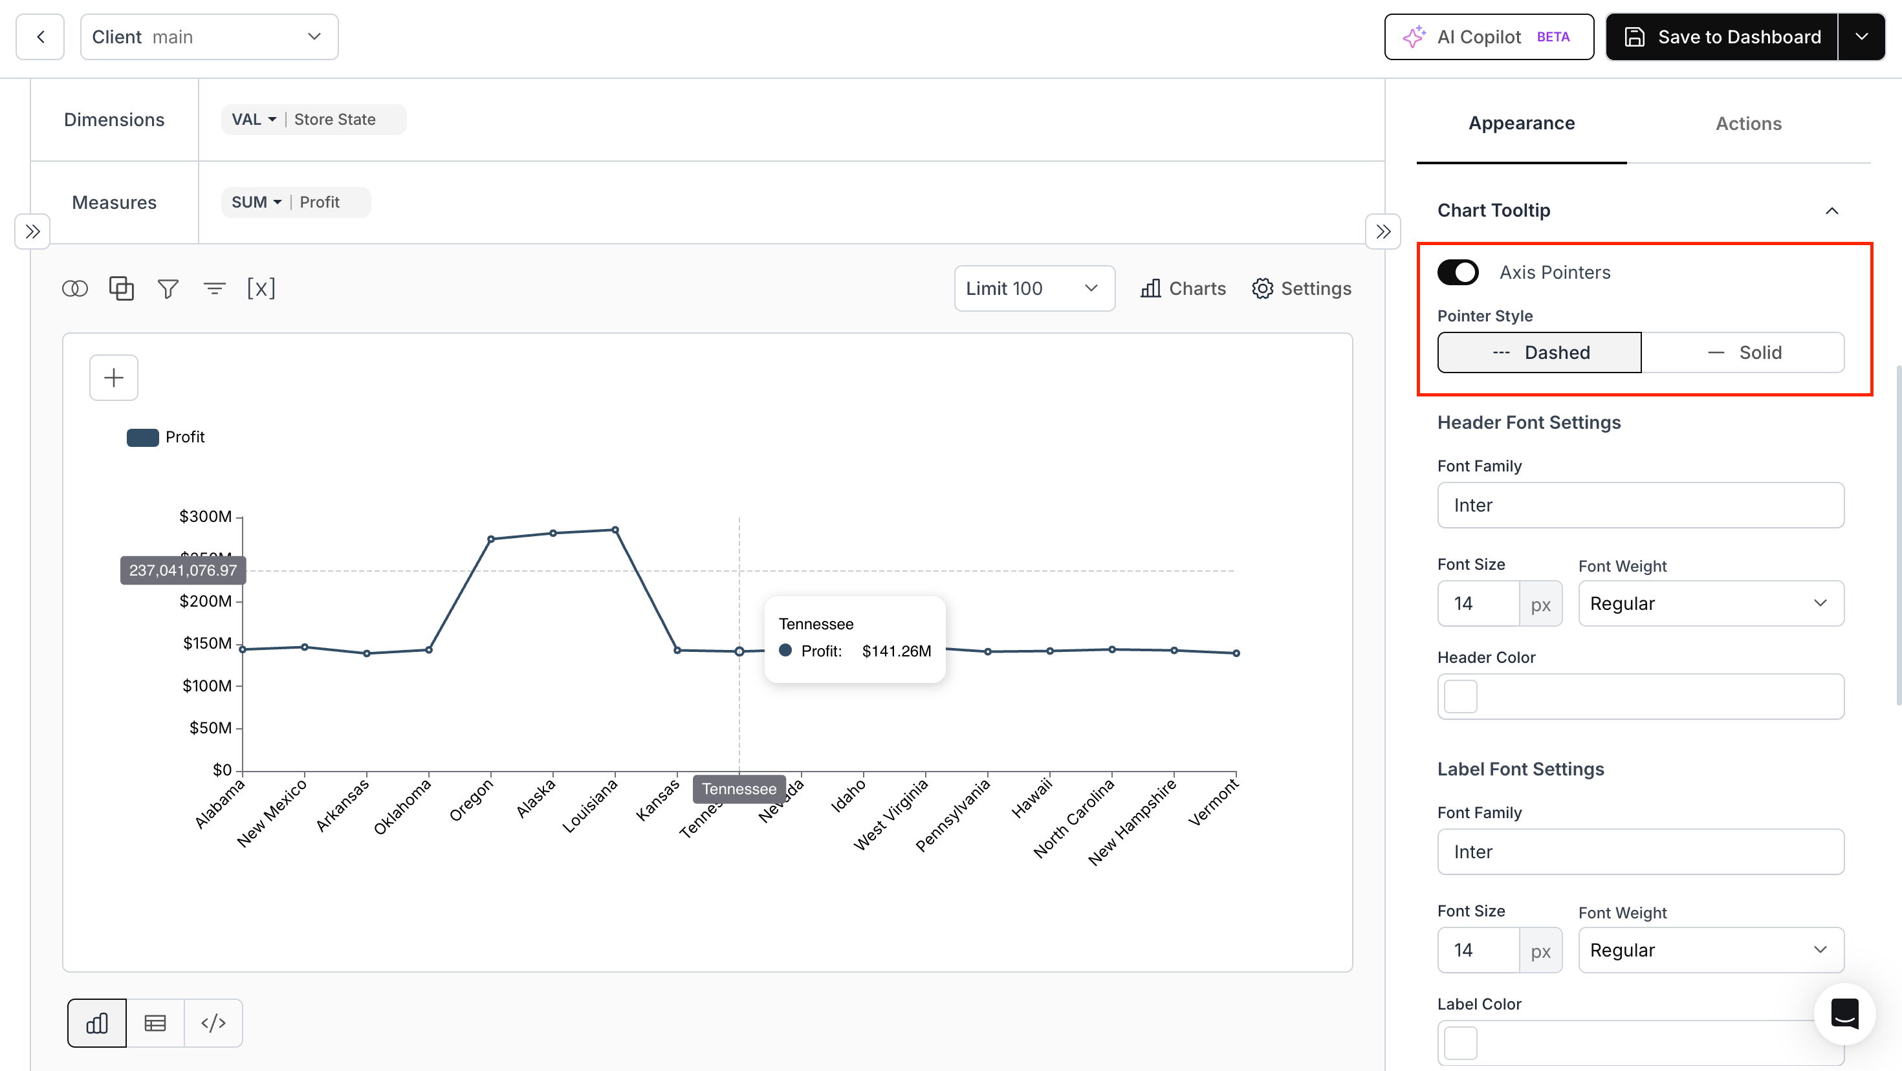Open the Limit 100 dropdown
Screen dimensions: 1902x1071
[x=1034, y=288]
